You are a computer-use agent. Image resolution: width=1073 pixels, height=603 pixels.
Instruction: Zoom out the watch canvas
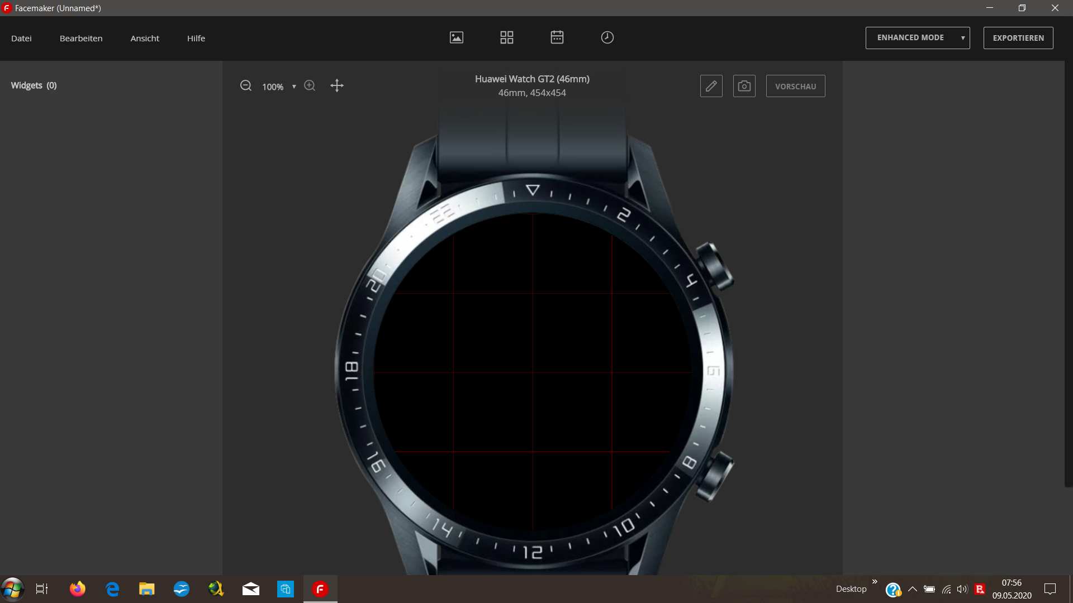pyautogui.click(x=246, y=85)
